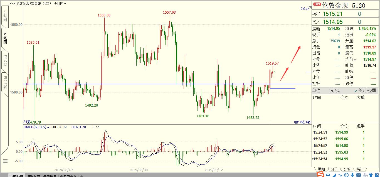Open the 4小时 timeframe dropdown
380x177 pixels.
click(x=60, y=4)
